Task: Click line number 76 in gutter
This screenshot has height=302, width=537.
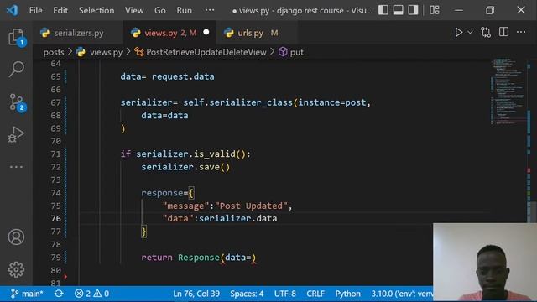Action: pos(56,218)
